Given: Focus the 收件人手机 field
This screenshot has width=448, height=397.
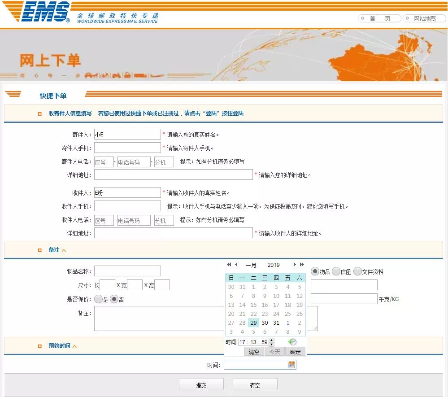Looking at the screenshot, I should pyautogui.click(x=127, y=206).
